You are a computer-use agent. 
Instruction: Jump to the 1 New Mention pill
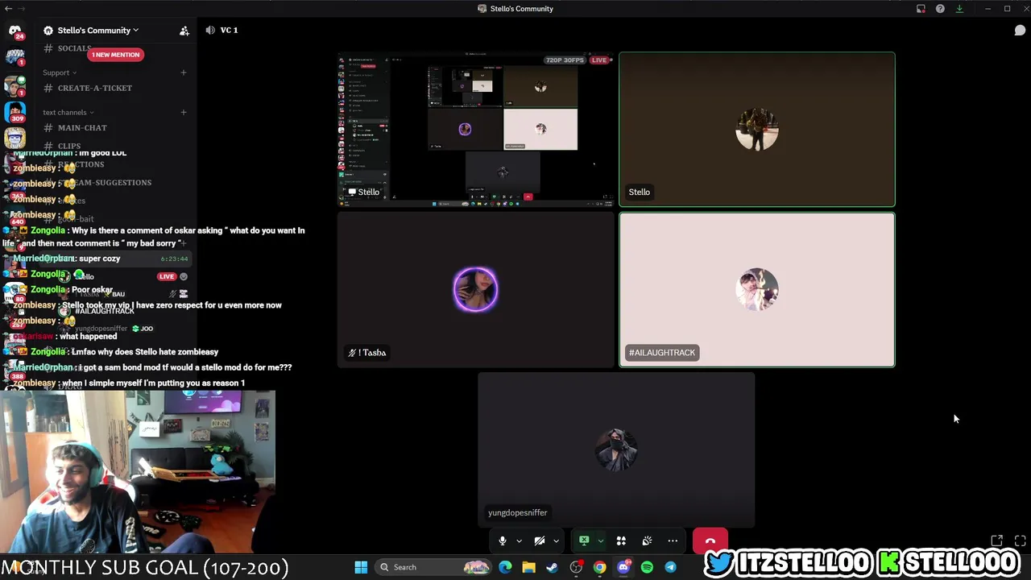(x=116, y=55)
